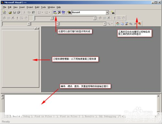The width and height of the screenshot is (162, 124).
Task: Open the Redo history dropdown arrow
Action: pos(50,12)
